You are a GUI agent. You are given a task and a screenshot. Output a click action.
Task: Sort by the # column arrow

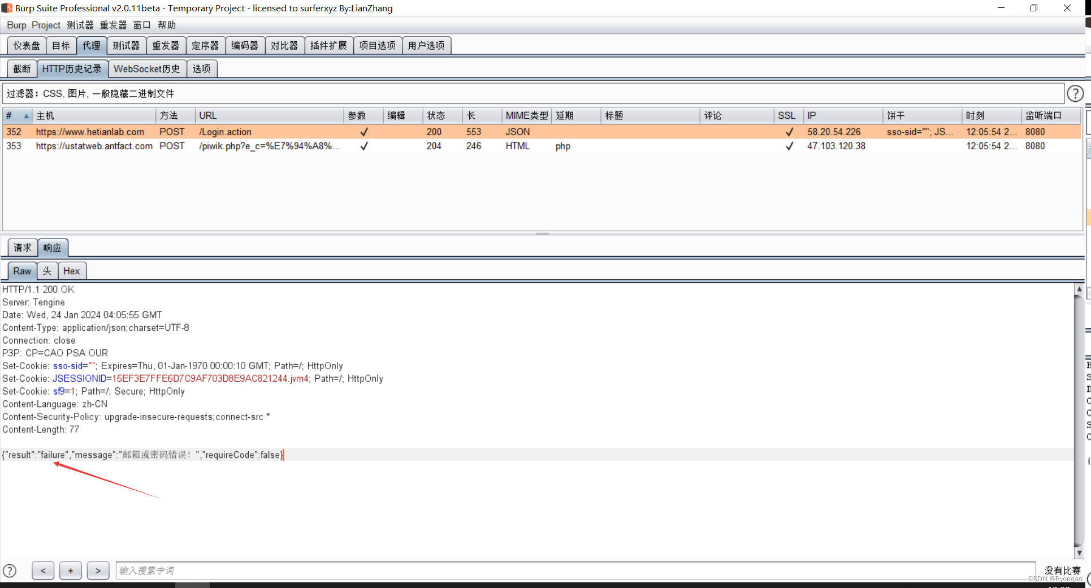click(26, 115)
